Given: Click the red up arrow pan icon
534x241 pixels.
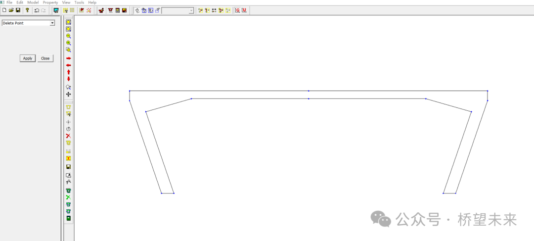Looking at the screenshot, I should coord(68,72).
